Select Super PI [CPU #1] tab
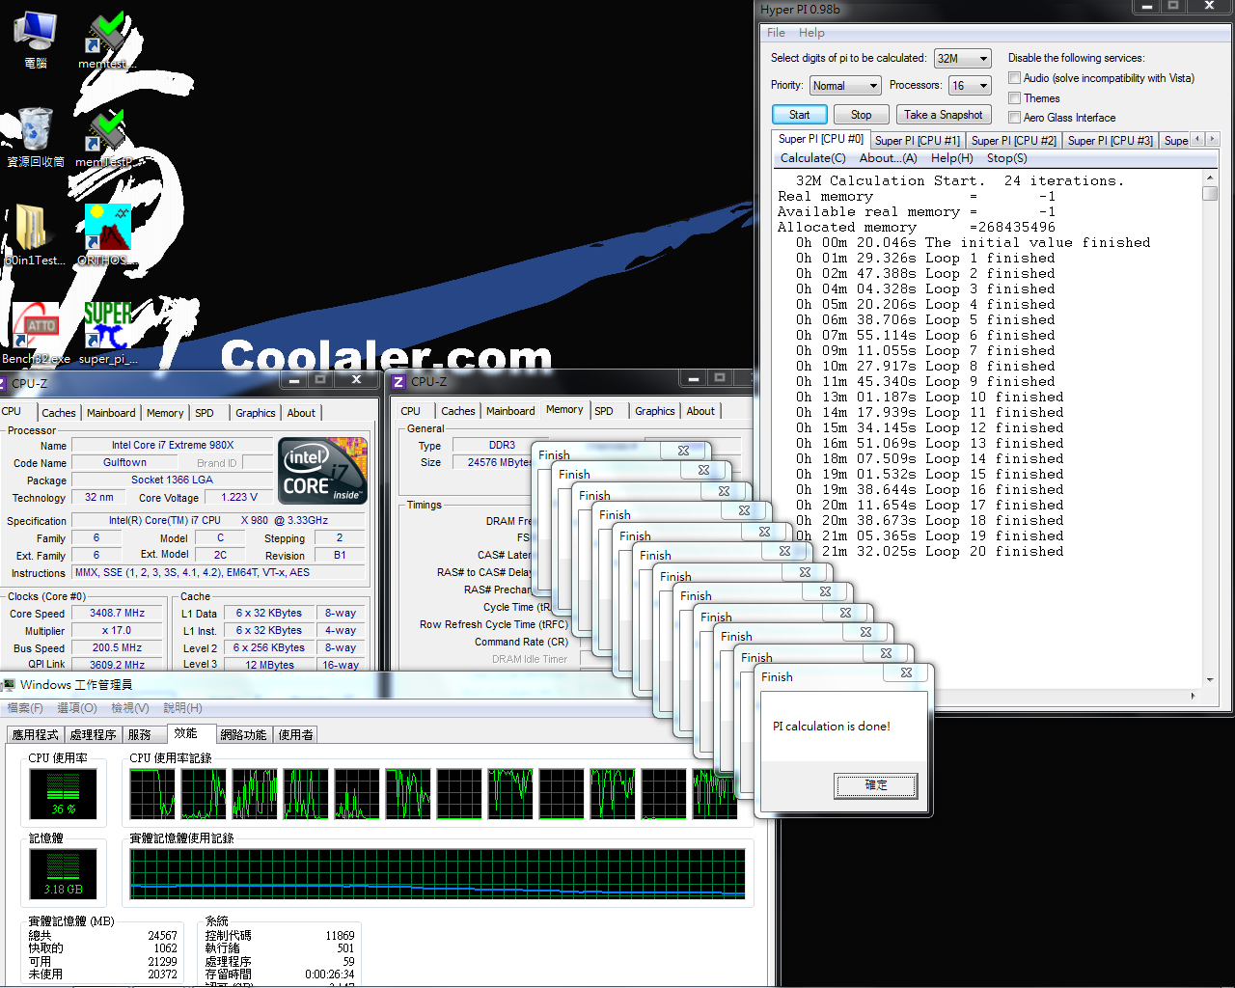The height and width of the screenshot is (988, 1235). click(x=917, y=141)
